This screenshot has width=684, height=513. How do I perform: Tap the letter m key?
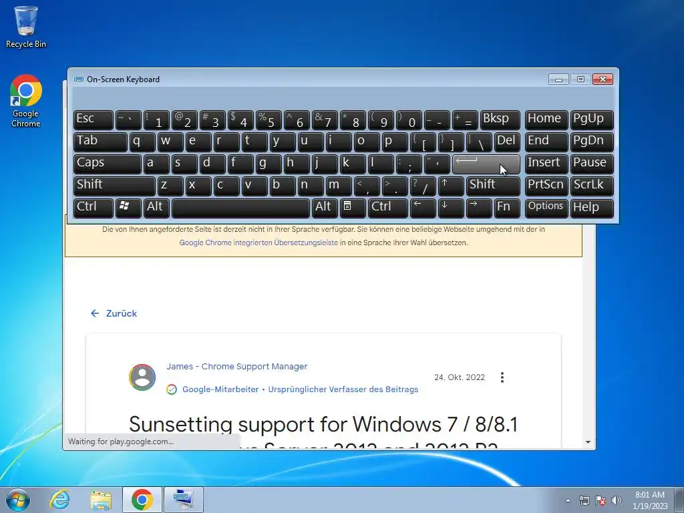(339, 186)
